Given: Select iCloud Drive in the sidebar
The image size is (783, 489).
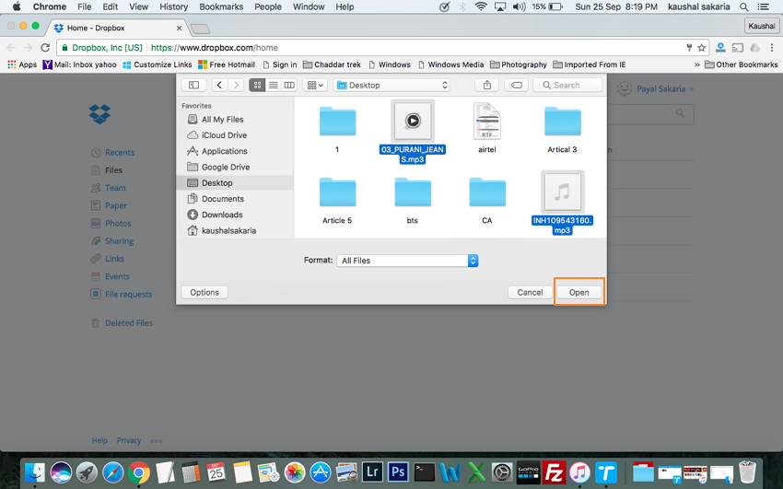Looking at the screenshot, I should pos(225,135).
